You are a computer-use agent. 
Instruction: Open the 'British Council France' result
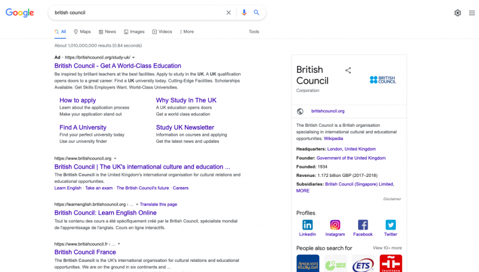[85, 252]
